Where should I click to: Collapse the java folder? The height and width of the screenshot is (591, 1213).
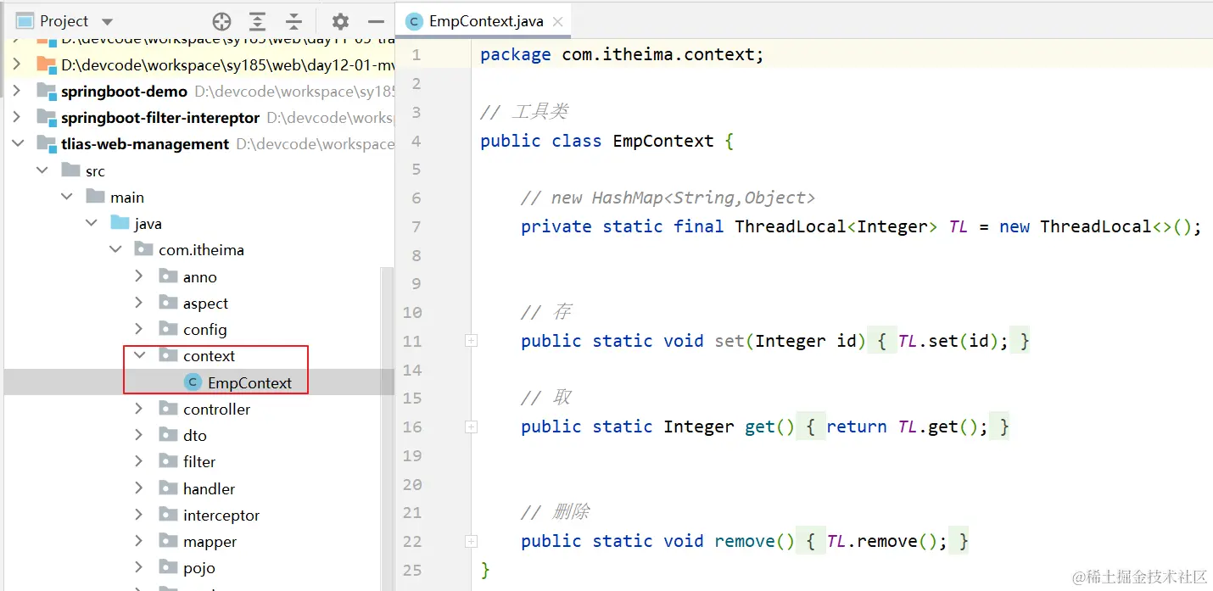pyautogui.click(x=91, y=223)
